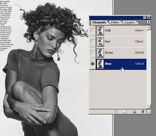Screen dimensions: 156x136
Task: Select the Channels tab
Action: pyautogui.click(x=99, y=22)
